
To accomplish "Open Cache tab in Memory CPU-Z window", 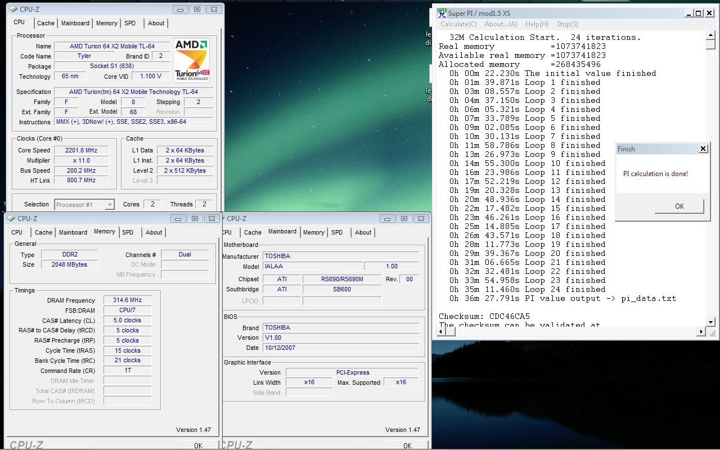I will pos(43,232).
